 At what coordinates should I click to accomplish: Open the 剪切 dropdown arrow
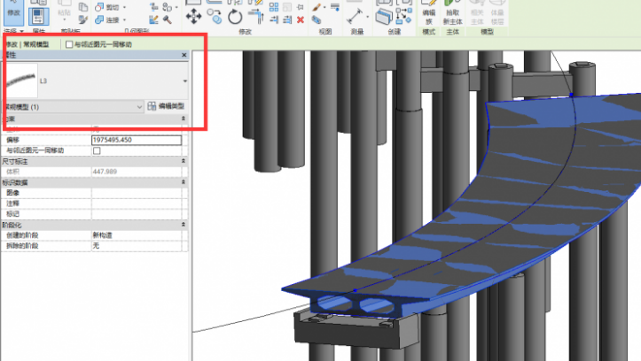tap(124, 7)
